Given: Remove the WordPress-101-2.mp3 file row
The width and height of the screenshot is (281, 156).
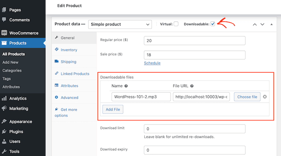Looking at the screenshot, I should (x=265, y=97).
